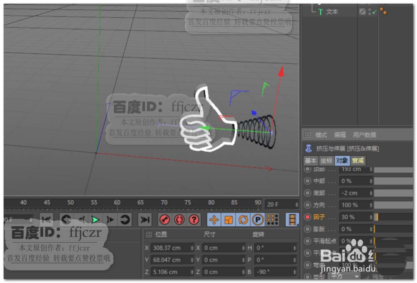Click size X 0 cm field

pos(224,248)
